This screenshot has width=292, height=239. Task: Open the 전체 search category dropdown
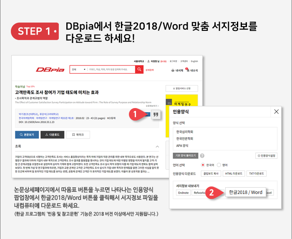78,70
